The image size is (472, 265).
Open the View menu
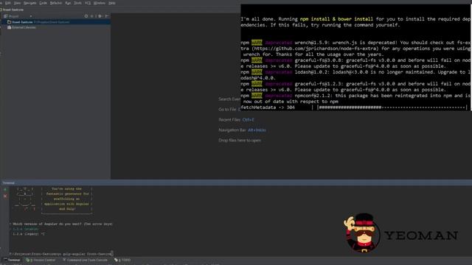pyautogui.click(x=18, y=3)
